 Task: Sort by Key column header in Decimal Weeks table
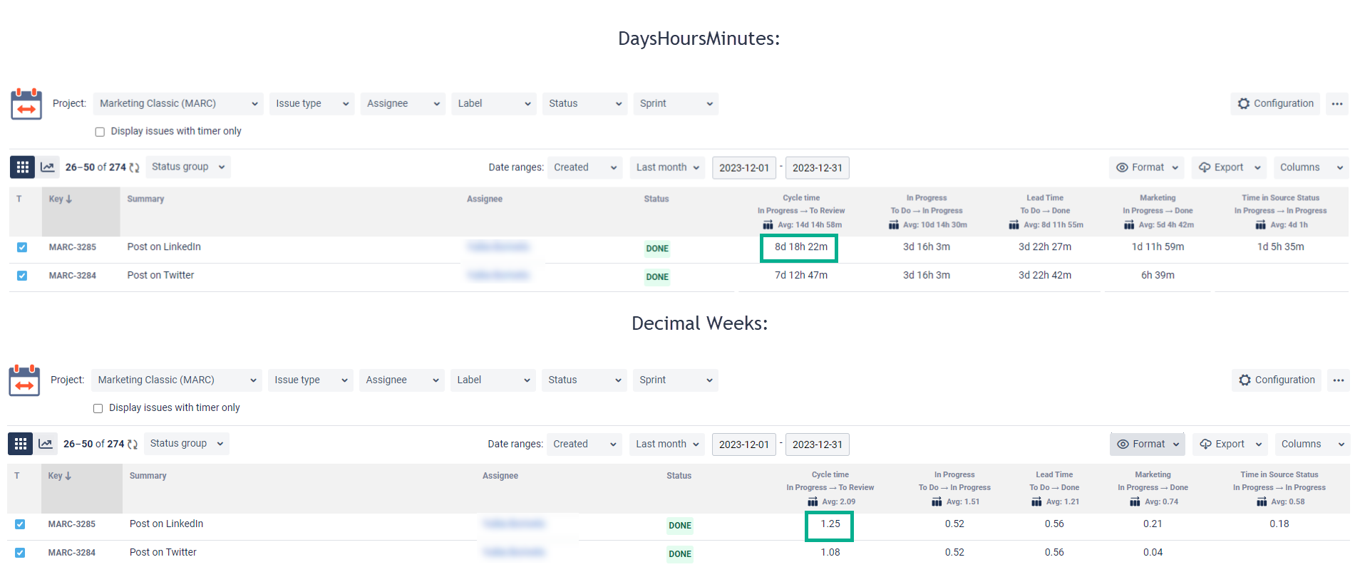(x=59, y=476)
